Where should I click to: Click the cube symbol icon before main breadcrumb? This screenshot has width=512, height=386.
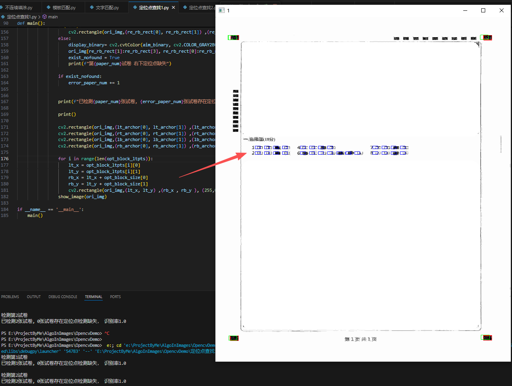pyautogui.click(x=45, y=17)
